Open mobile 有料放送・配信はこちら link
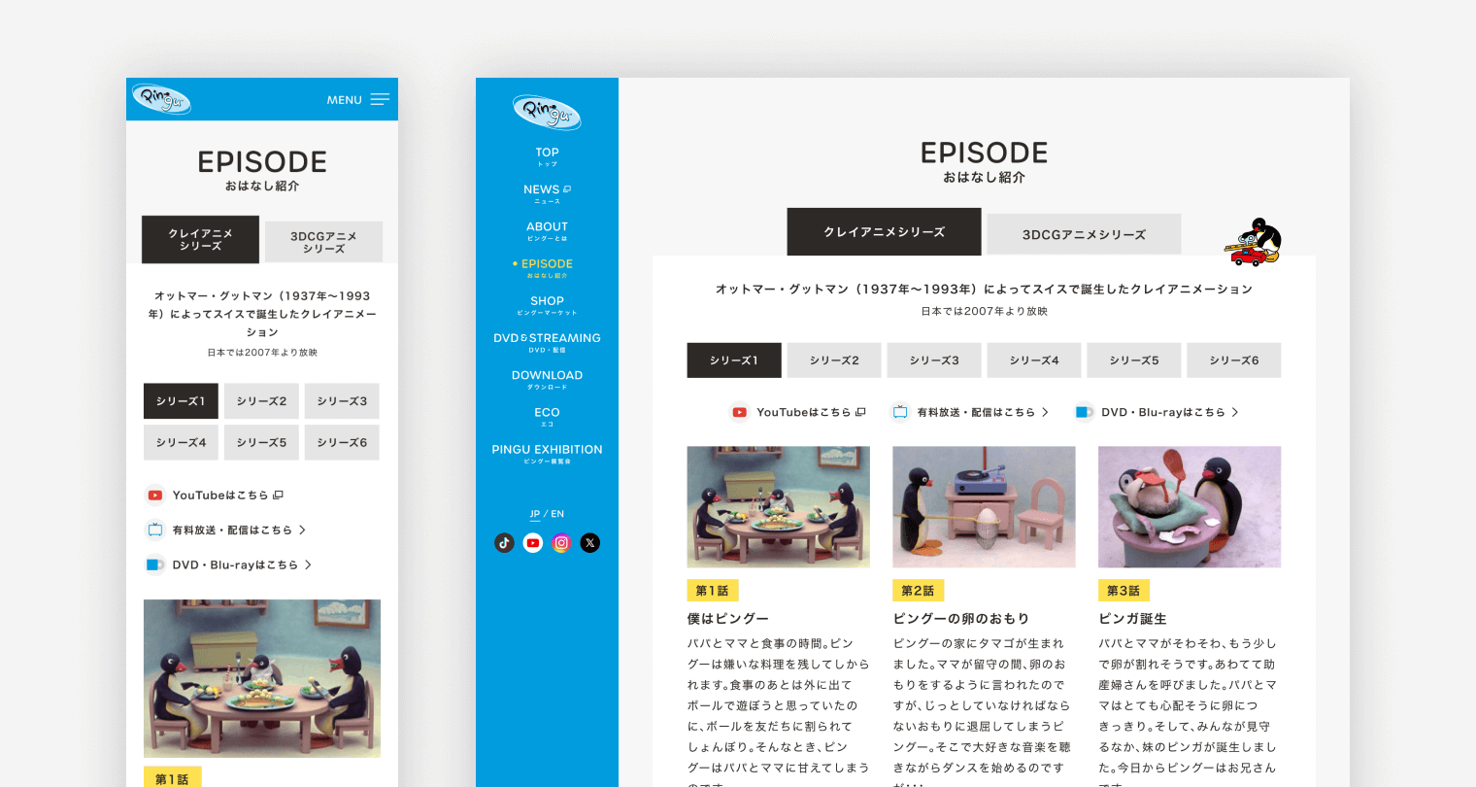This screenshot has height=787, width=1476. pos(226,530)
